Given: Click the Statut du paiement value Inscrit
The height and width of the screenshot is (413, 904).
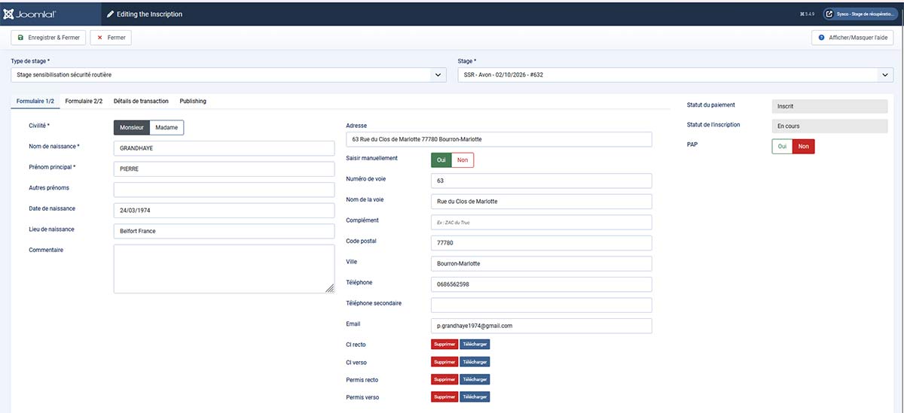Looking at the screenshot, I should [830, 107].
